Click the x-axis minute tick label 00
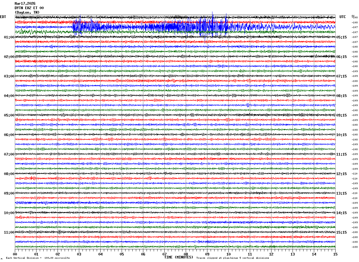 [15, 254]
